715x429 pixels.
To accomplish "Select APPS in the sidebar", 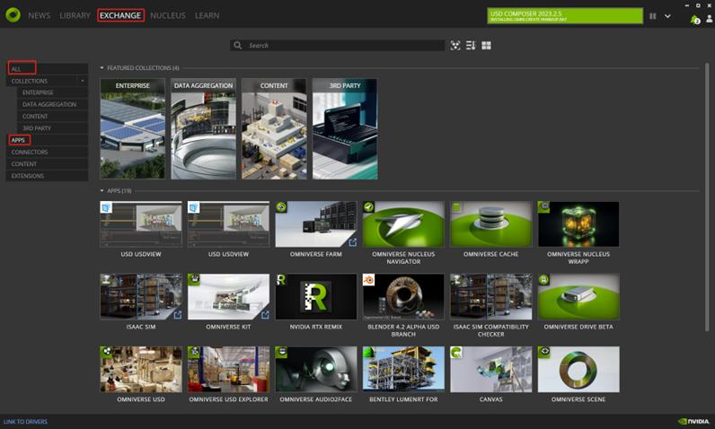I will (48, 140).
